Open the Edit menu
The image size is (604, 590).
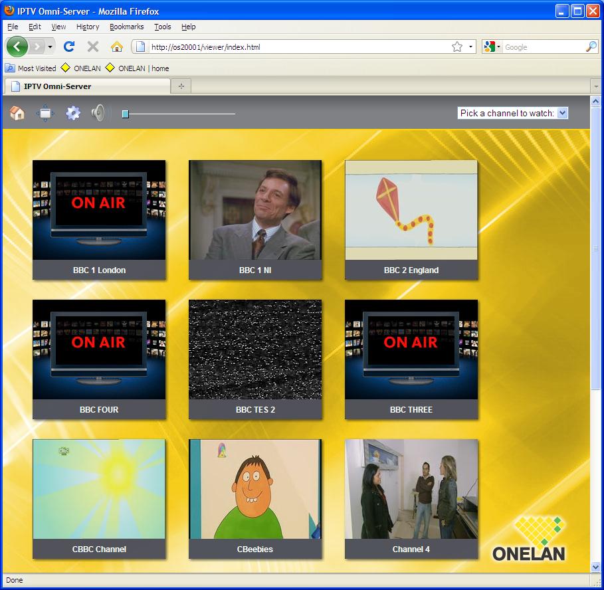click(35, 27)
